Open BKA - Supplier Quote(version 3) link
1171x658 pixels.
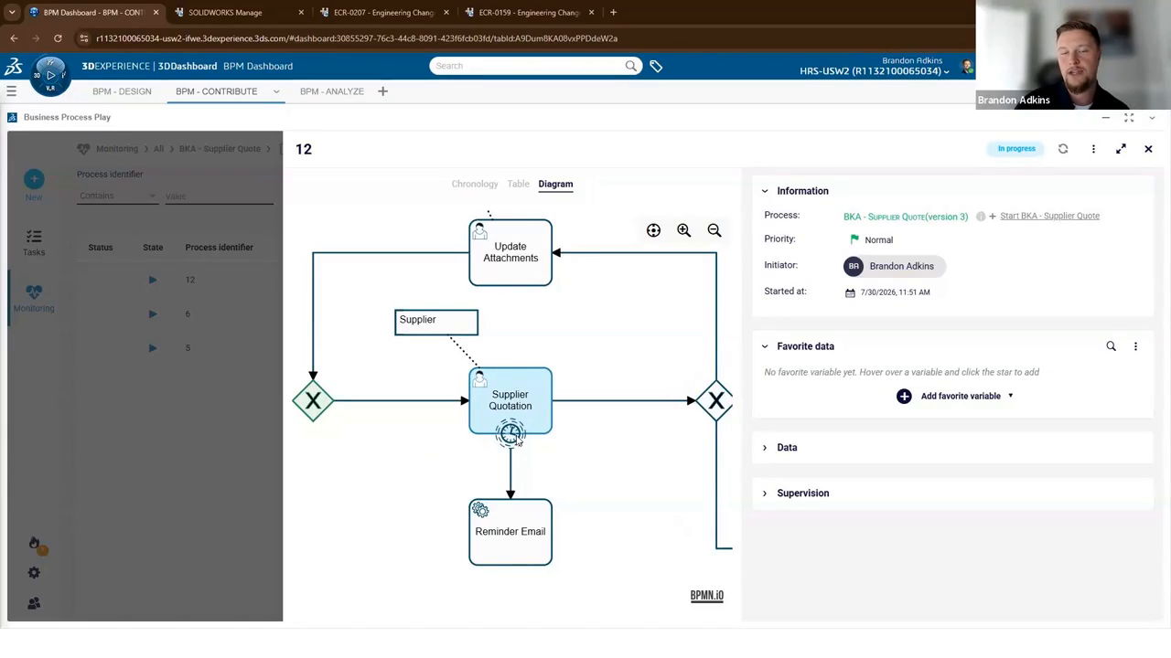pyautogui.click(x=906, y=217)
